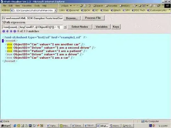Open the Customize Links shortcut

157,10
